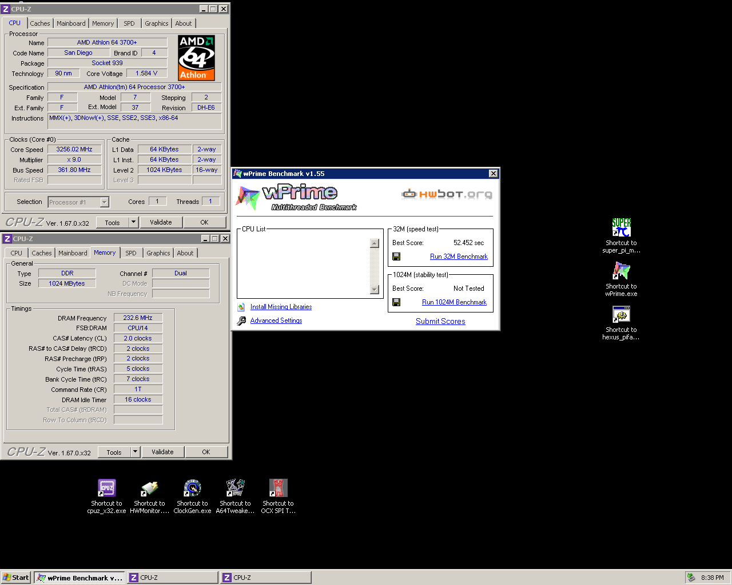This screenshot has height=585, width=732.
Task: Click Tools button in lower CPU-Z window
Action: click(114, 452)
